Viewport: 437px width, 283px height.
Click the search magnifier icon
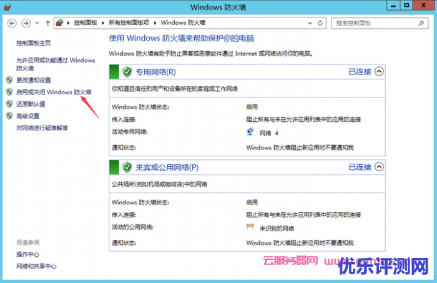click(421, 23)
